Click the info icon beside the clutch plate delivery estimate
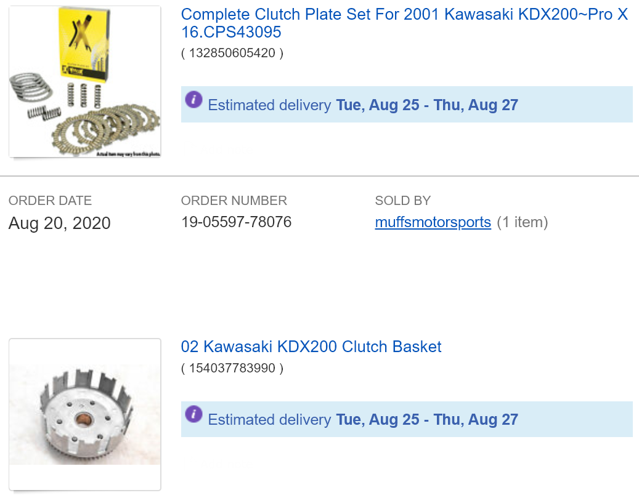 pyautogui.click(x=193, y=100)
